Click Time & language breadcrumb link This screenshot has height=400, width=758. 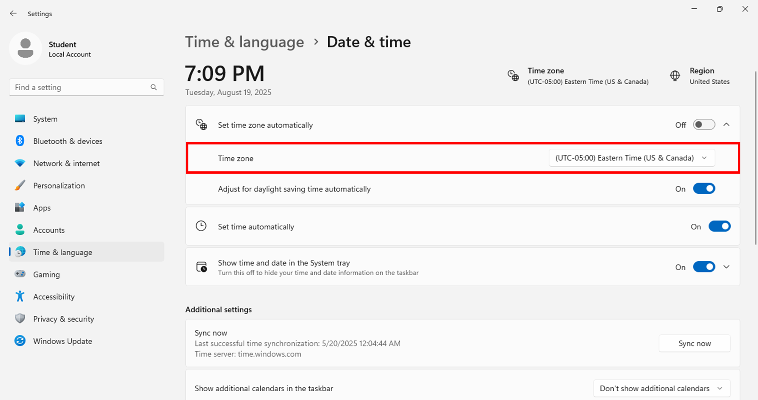click(x=244, y=42)
